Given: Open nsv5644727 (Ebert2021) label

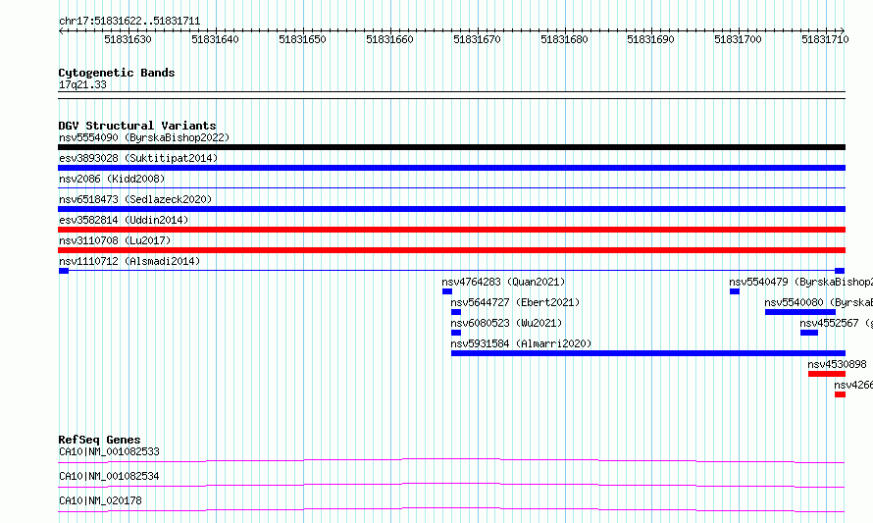Looking at the screenshot, I should click(515, 302).
